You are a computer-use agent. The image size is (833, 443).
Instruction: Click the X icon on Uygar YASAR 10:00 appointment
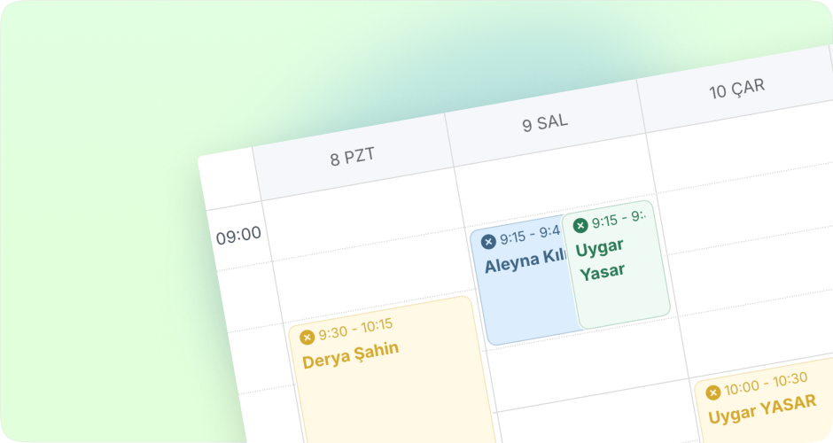[712, 392]
